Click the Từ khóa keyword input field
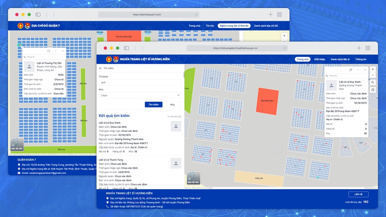This screenshot has width=386, height=217. [x=140, y=82]
